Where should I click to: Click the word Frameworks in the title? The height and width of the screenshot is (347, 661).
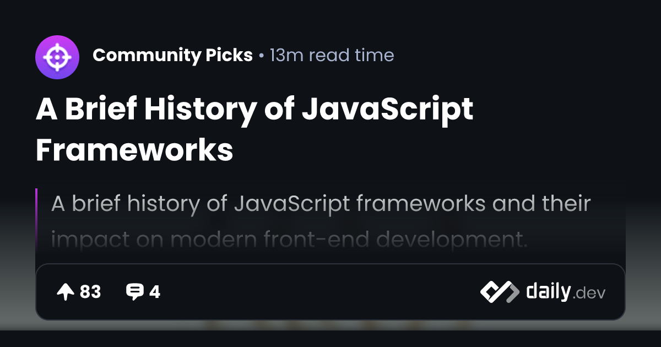(134, 150)
